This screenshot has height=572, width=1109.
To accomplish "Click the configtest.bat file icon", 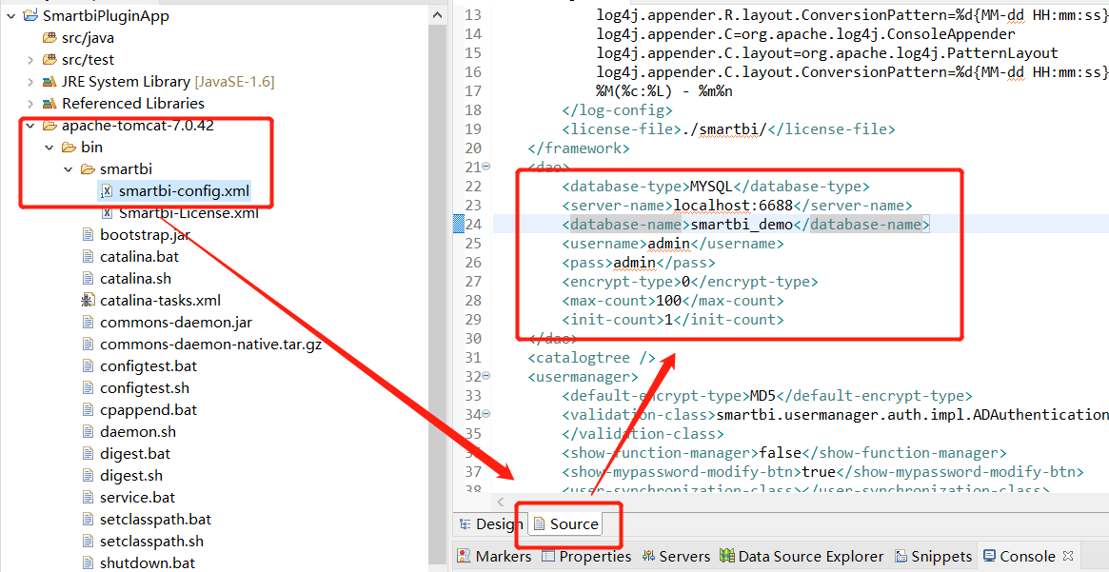I will pos(88,366).
